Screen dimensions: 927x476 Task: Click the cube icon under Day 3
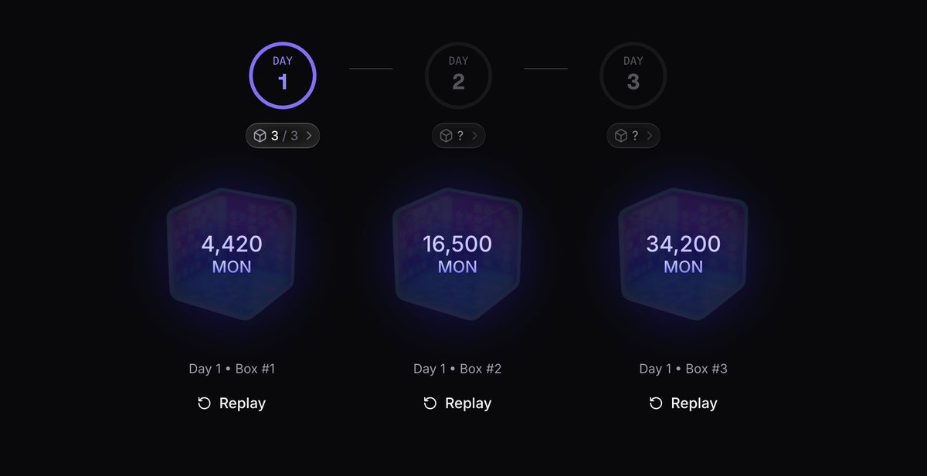click(x=620, y=137)
